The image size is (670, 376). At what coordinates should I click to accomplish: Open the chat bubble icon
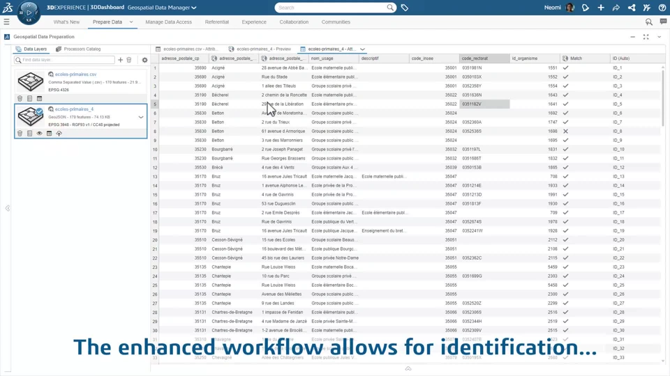click(x=663, y=22)
